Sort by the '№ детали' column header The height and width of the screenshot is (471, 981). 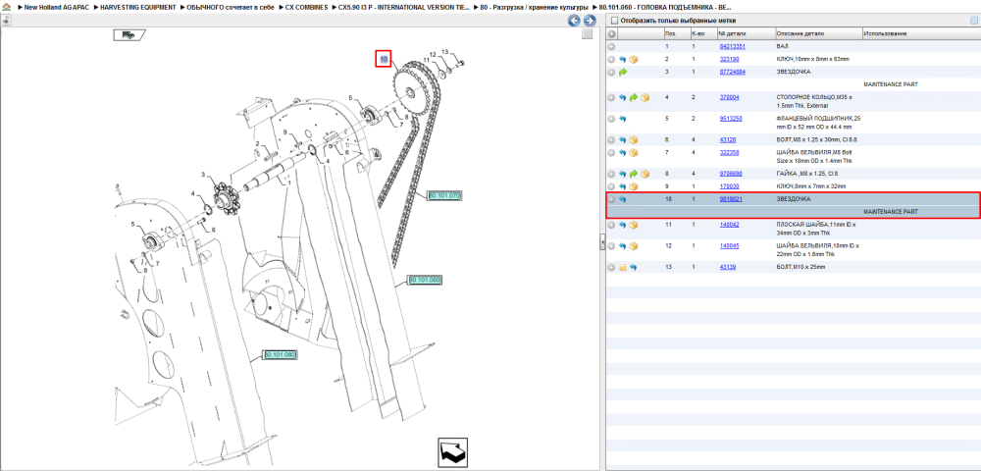pyautogui.click(x=746, y=33)
